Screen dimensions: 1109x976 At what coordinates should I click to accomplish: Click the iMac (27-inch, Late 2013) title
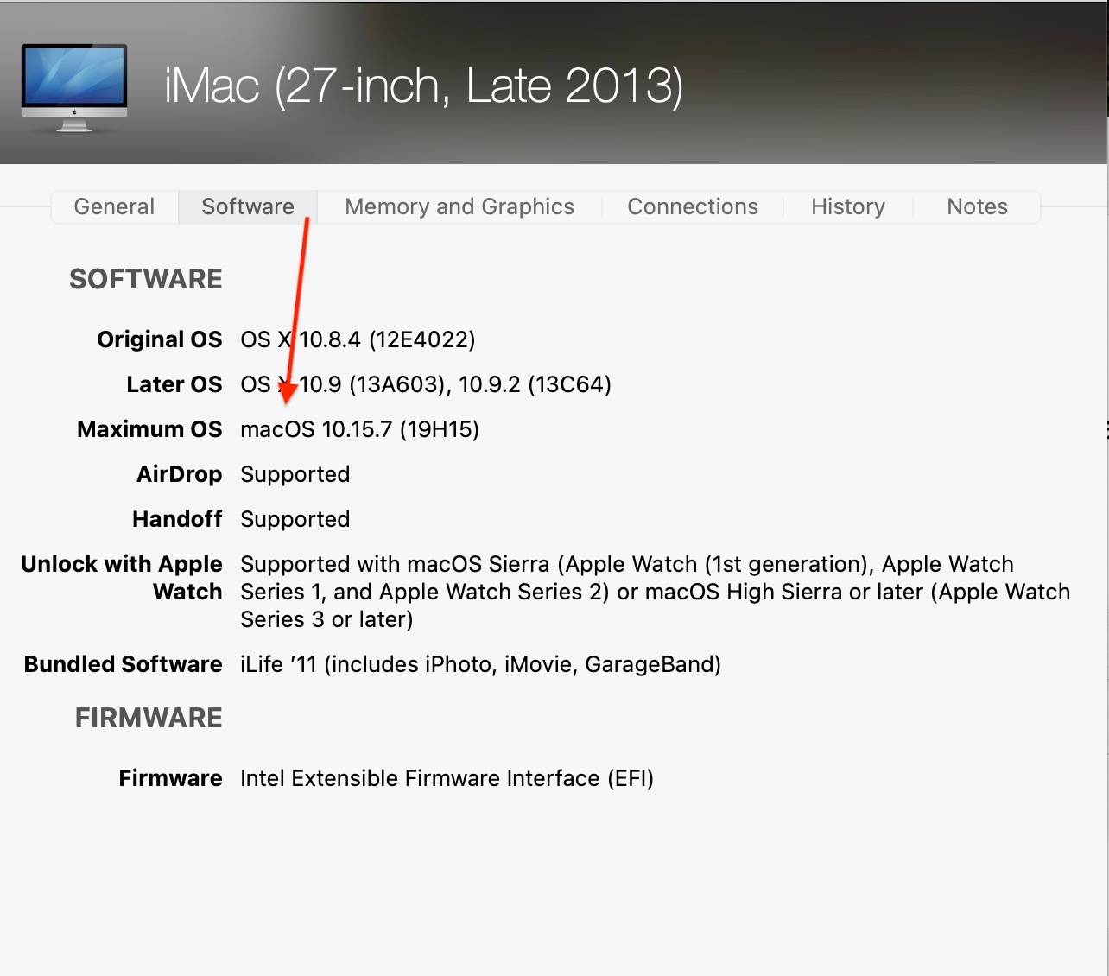click(423, 86)
